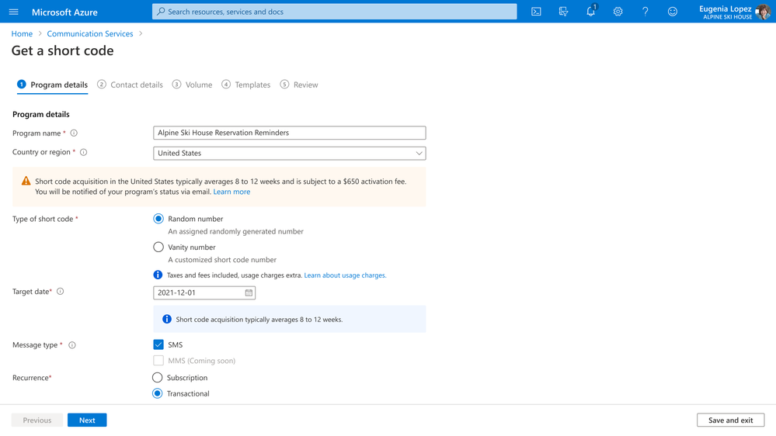The image size is (776, 436).
Task: Click the 'Type of short code' label
Action: [43, 219]
